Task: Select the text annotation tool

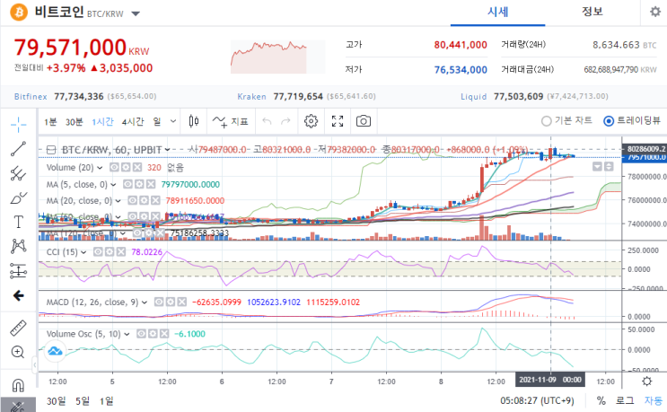Action: (18, 222)
